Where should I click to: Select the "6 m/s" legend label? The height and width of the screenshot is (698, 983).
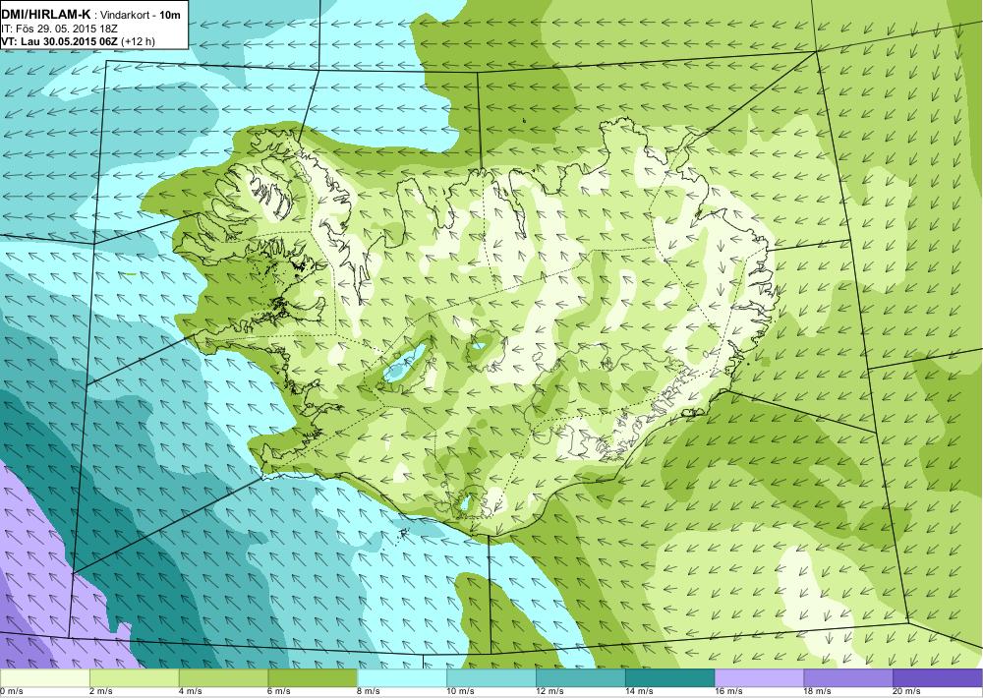[x=280, y=692]
